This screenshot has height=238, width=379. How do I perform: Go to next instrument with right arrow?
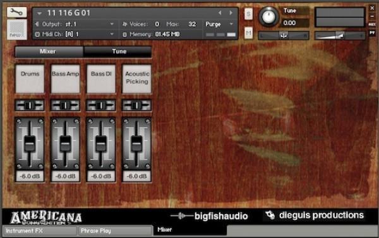(x=231, y=13)
